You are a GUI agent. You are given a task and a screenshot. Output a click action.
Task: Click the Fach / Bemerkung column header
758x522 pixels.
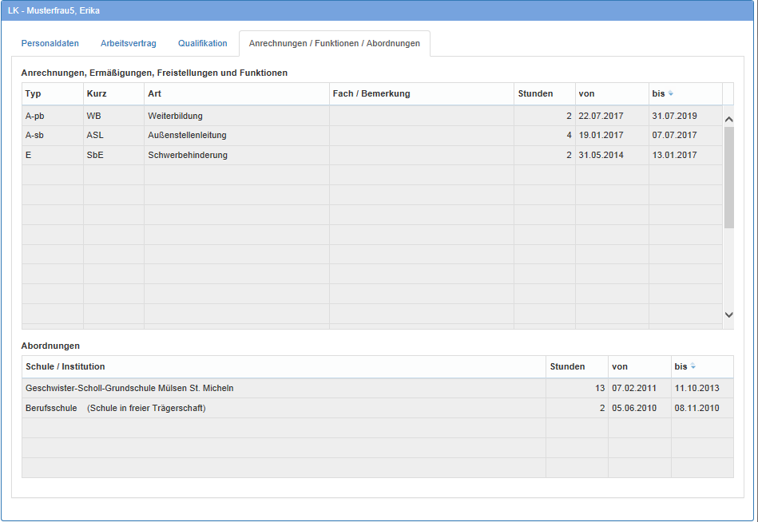[371, 94]
